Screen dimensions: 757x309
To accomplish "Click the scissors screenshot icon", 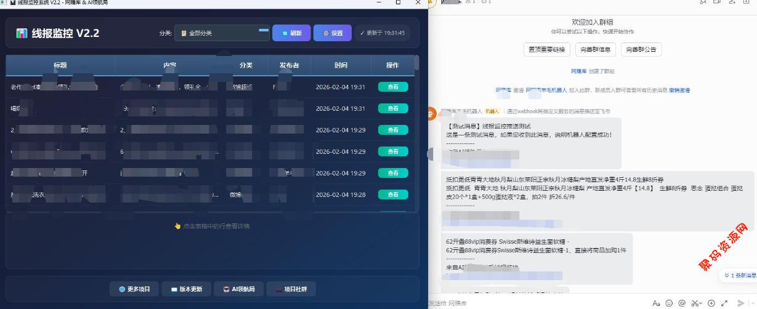I will point(694,303).
